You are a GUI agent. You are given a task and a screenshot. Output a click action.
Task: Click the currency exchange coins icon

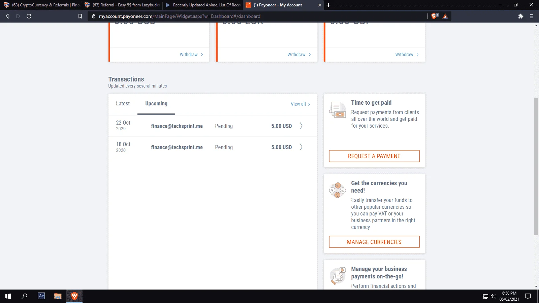(x=338, y=190)
